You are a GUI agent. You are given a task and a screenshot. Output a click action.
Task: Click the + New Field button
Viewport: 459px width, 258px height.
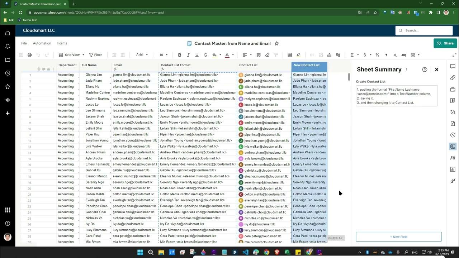(x=399, y=237)
